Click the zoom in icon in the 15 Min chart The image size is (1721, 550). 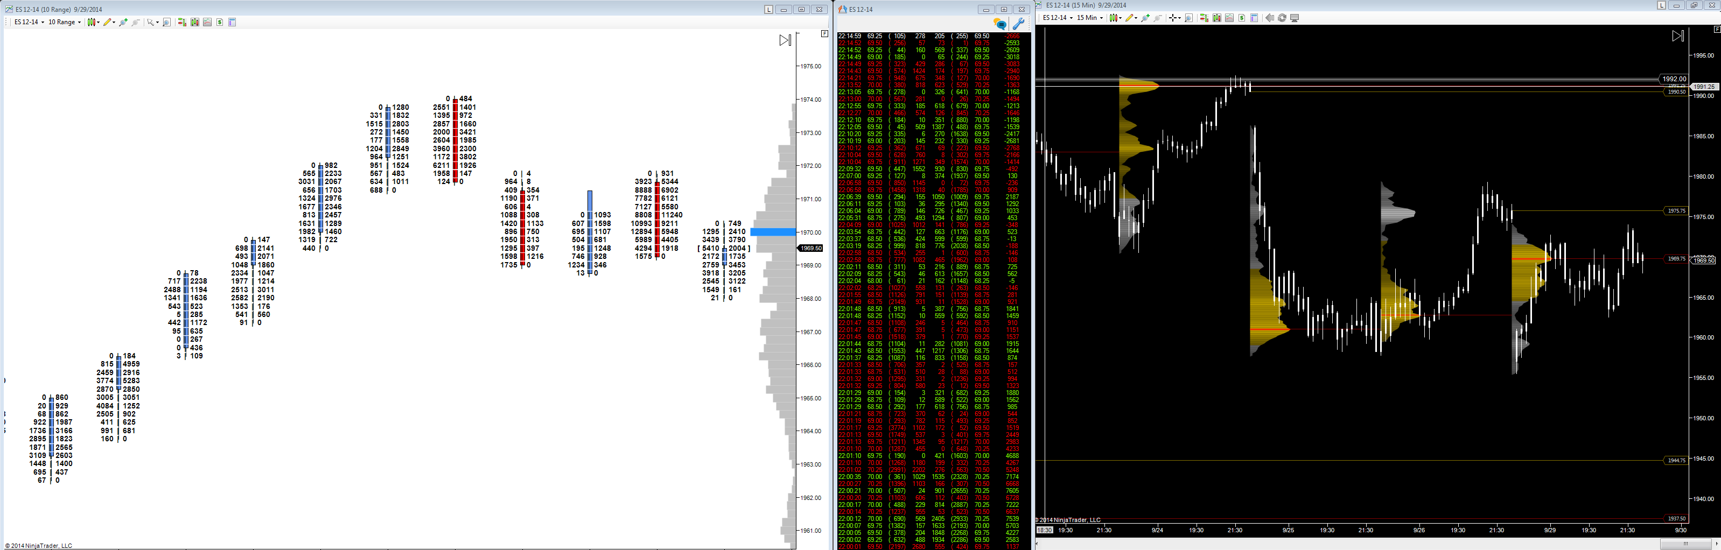tap(1145, 18)
